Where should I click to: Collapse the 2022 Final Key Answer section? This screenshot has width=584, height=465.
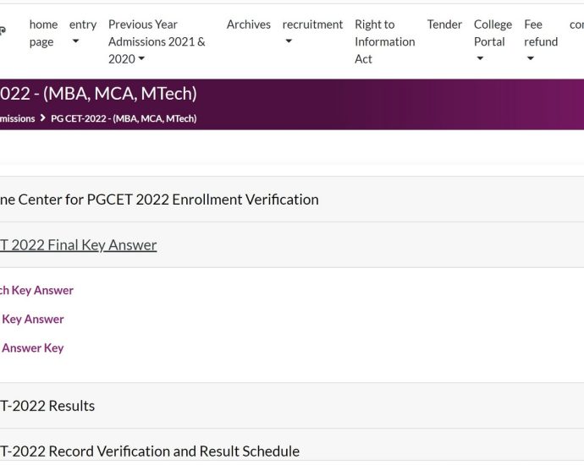(79, 245)
